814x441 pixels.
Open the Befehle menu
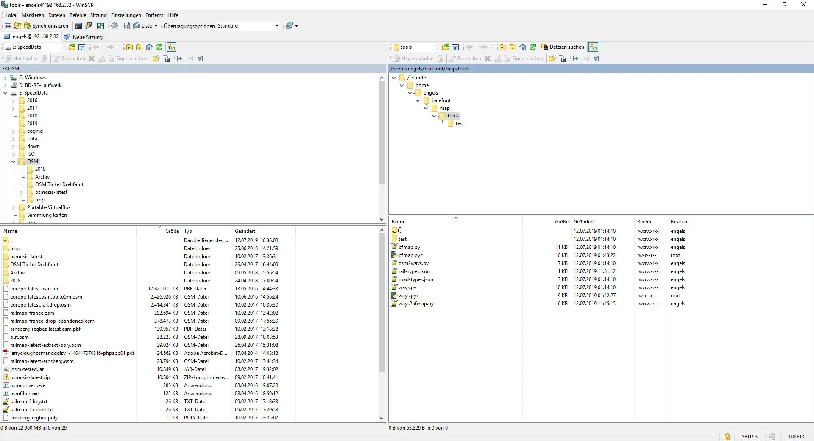point(78,15)
